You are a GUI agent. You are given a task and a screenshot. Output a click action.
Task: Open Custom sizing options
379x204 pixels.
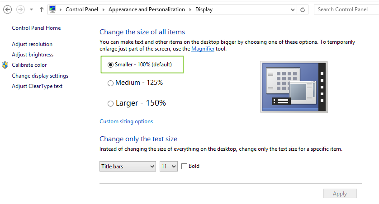[126, 121]
